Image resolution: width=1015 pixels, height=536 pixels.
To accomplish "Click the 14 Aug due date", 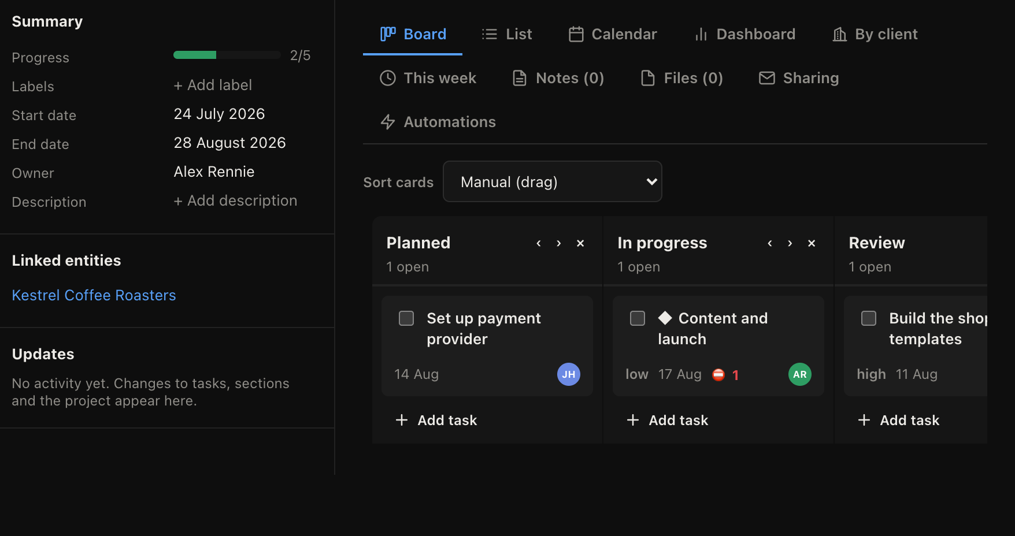I will pos(416,374).
